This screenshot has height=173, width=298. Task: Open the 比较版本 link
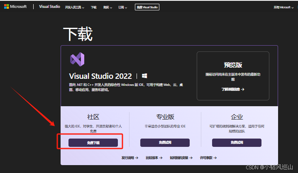coord(154,158)
